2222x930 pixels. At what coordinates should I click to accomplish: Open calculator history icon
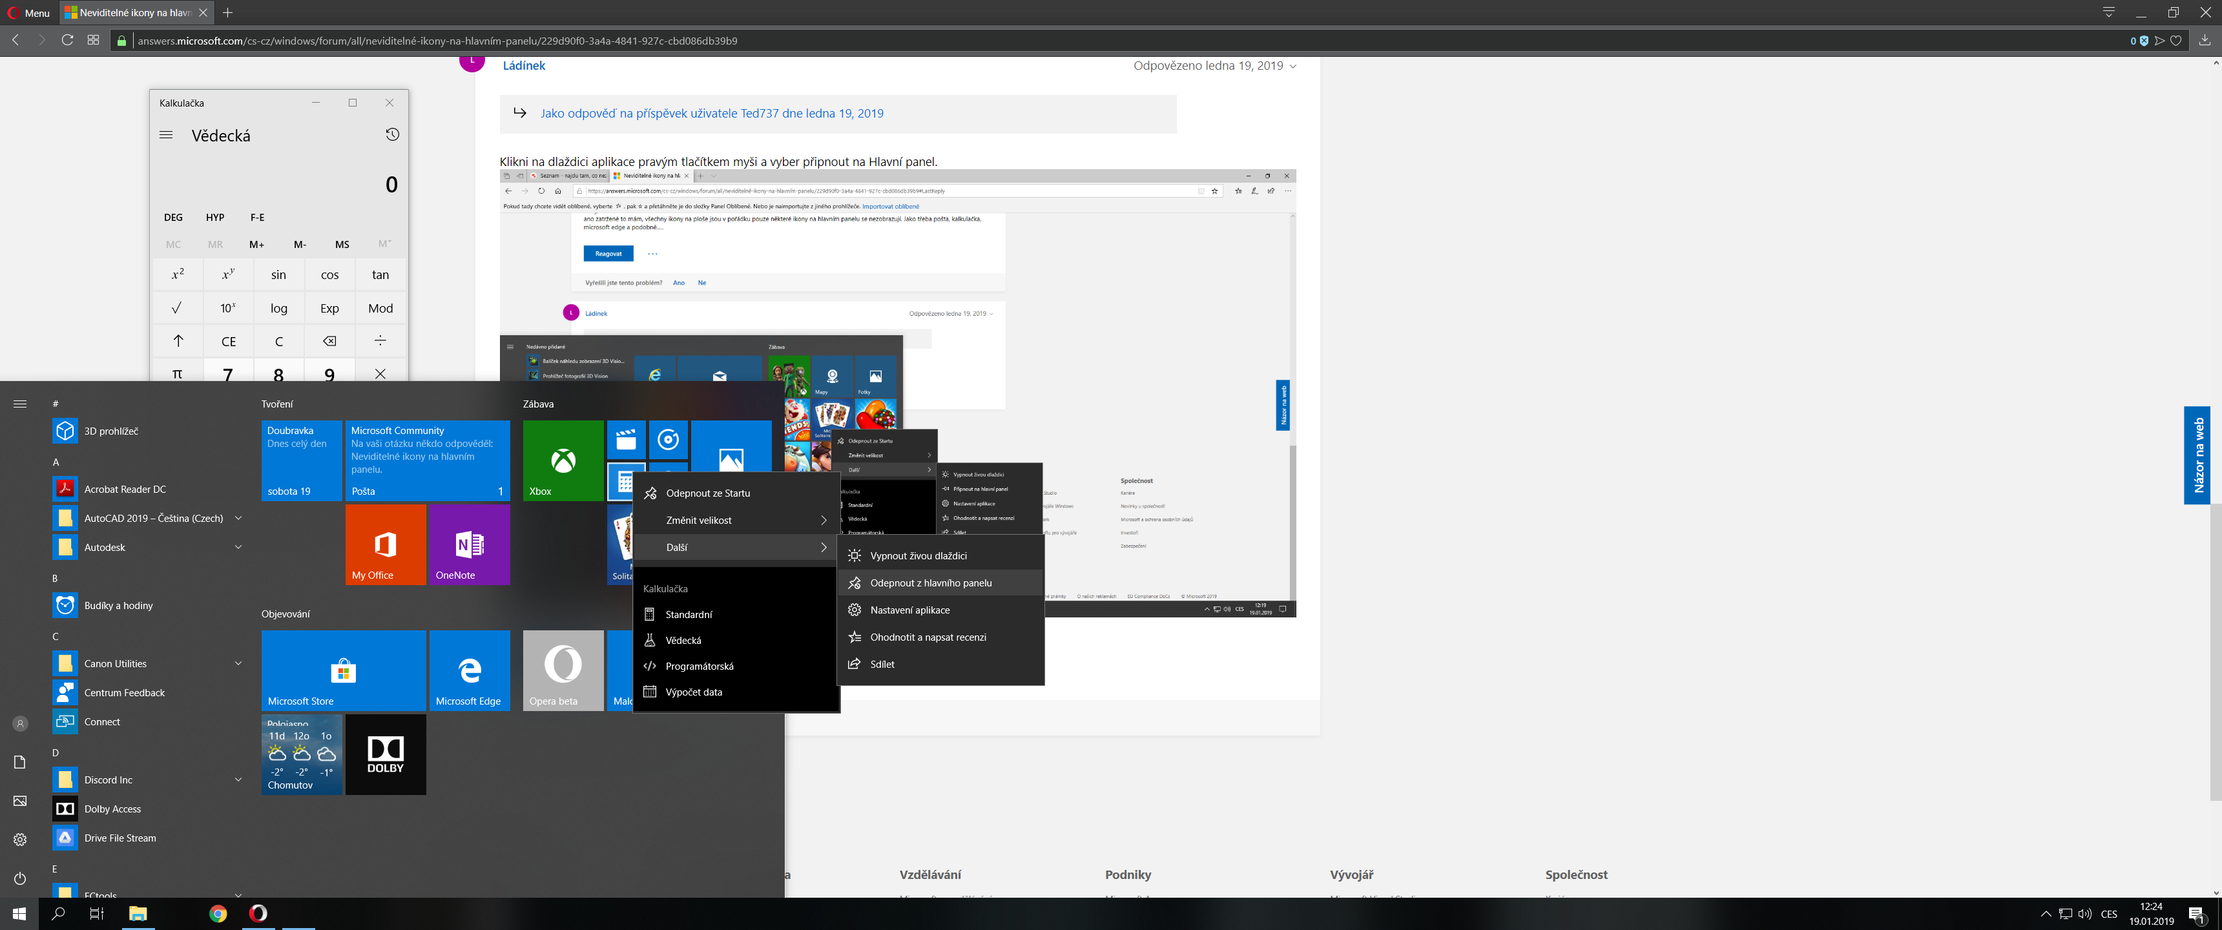click(x=391, y=134)
